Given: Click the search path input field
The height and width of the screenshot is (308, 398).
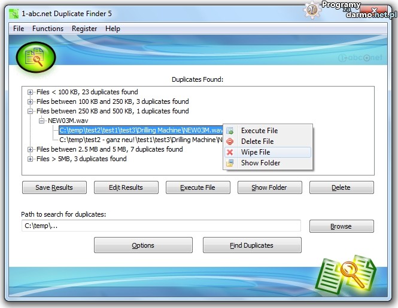Looking at the screenshot, I should 161,226.
